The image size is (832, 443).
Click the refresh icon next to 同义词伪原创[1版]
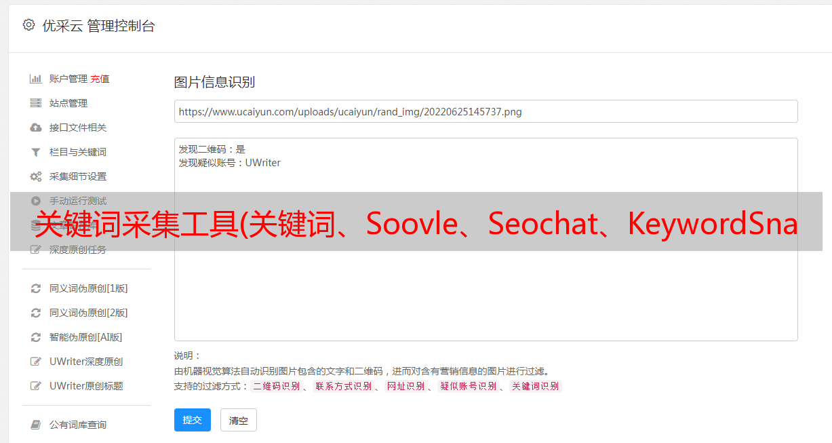click(36, 288)
